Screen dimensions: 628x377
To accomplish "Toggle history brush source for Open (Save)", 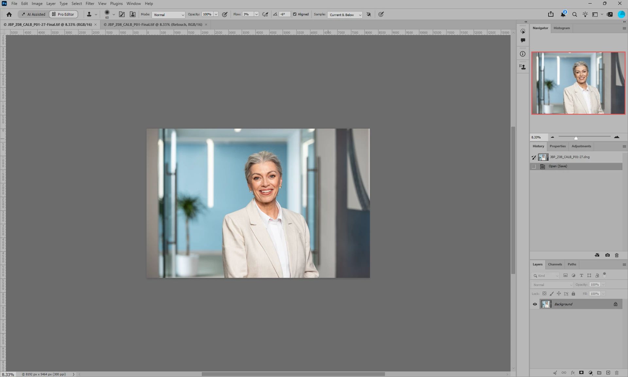I will pos(534,167).
